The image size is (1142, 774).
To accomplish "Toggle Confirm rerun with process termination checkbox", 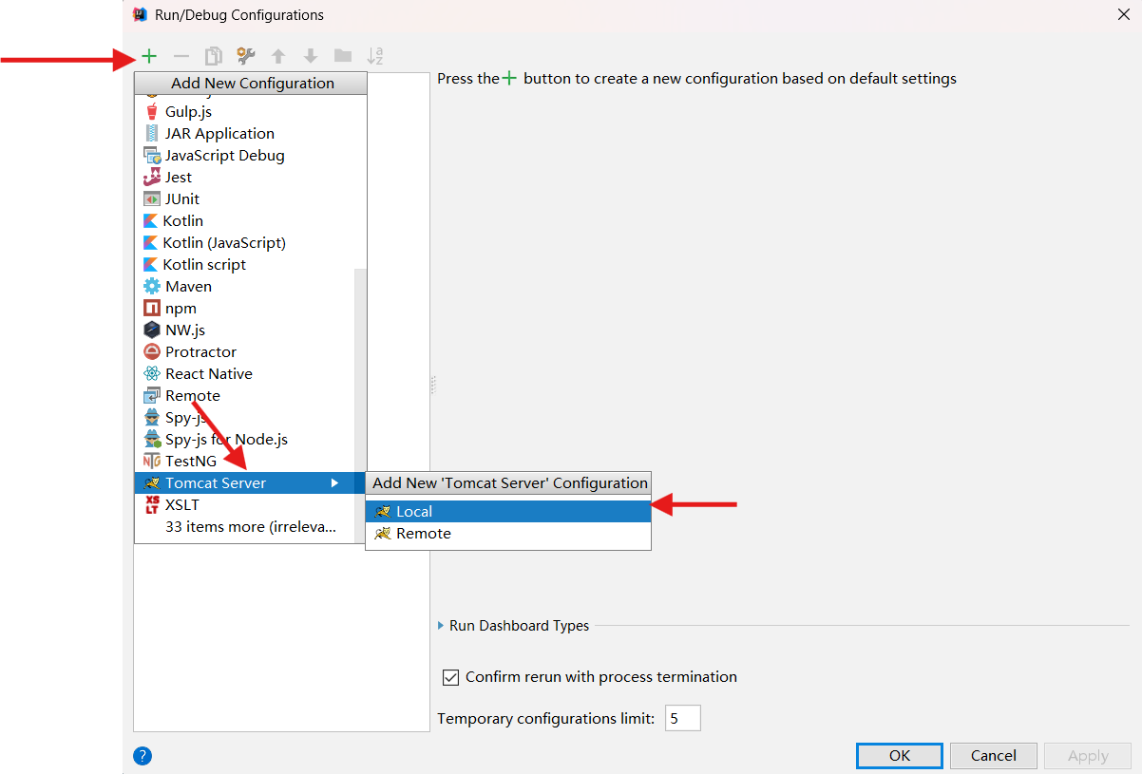I will pos(451,677).
